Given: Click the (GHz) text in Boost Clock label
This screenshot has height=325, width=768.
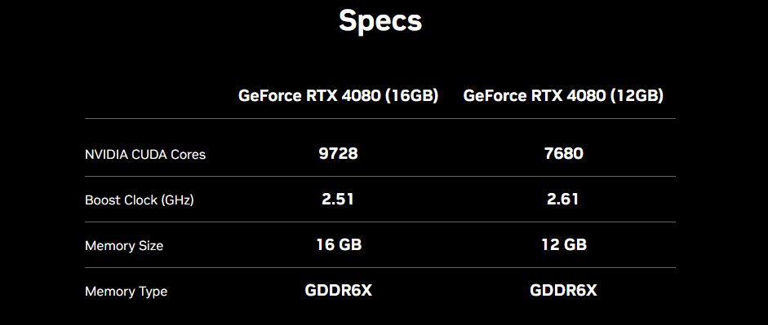Looking at the screenshot, I should 175,200.
